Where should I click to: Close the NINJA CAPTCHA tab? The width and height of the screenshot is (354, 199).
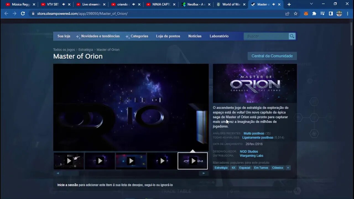point(174,4)
